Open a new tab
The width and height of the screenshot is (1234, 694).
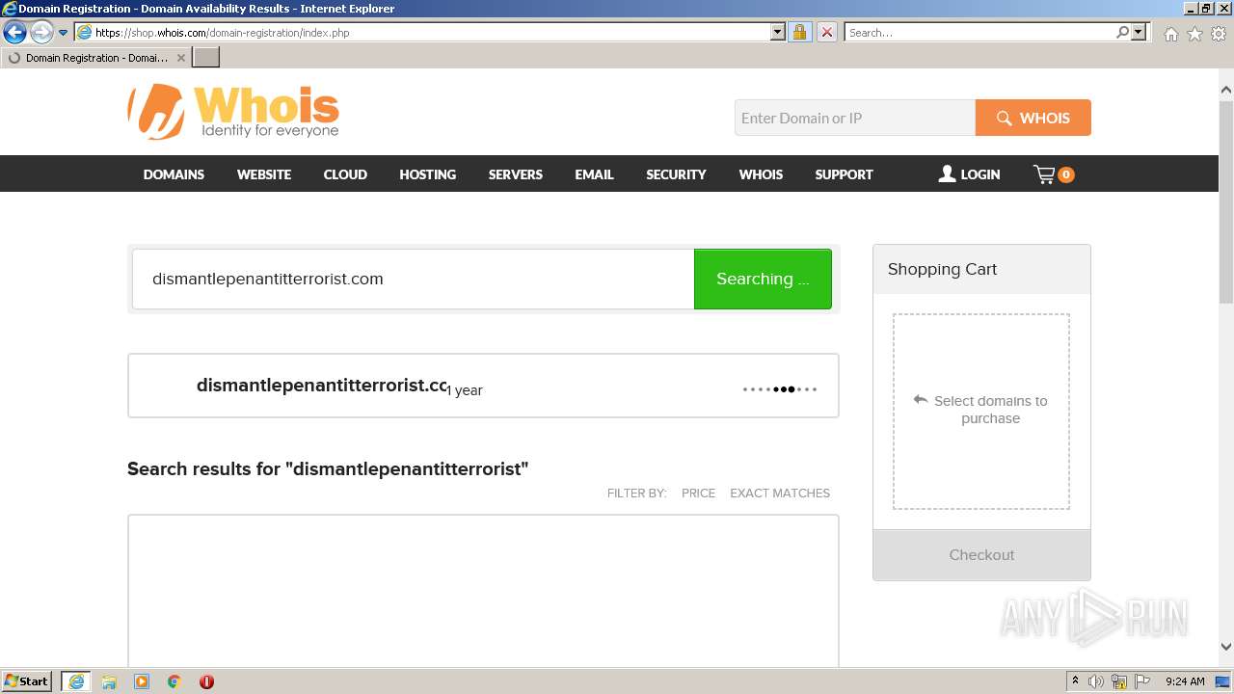coord(206,58)
